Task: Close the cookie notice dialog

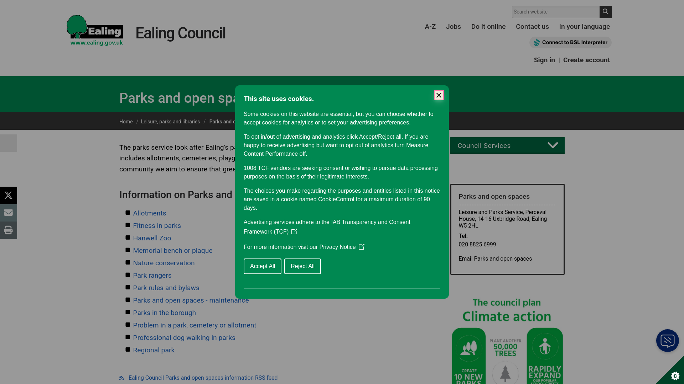Action: [439, 95]
